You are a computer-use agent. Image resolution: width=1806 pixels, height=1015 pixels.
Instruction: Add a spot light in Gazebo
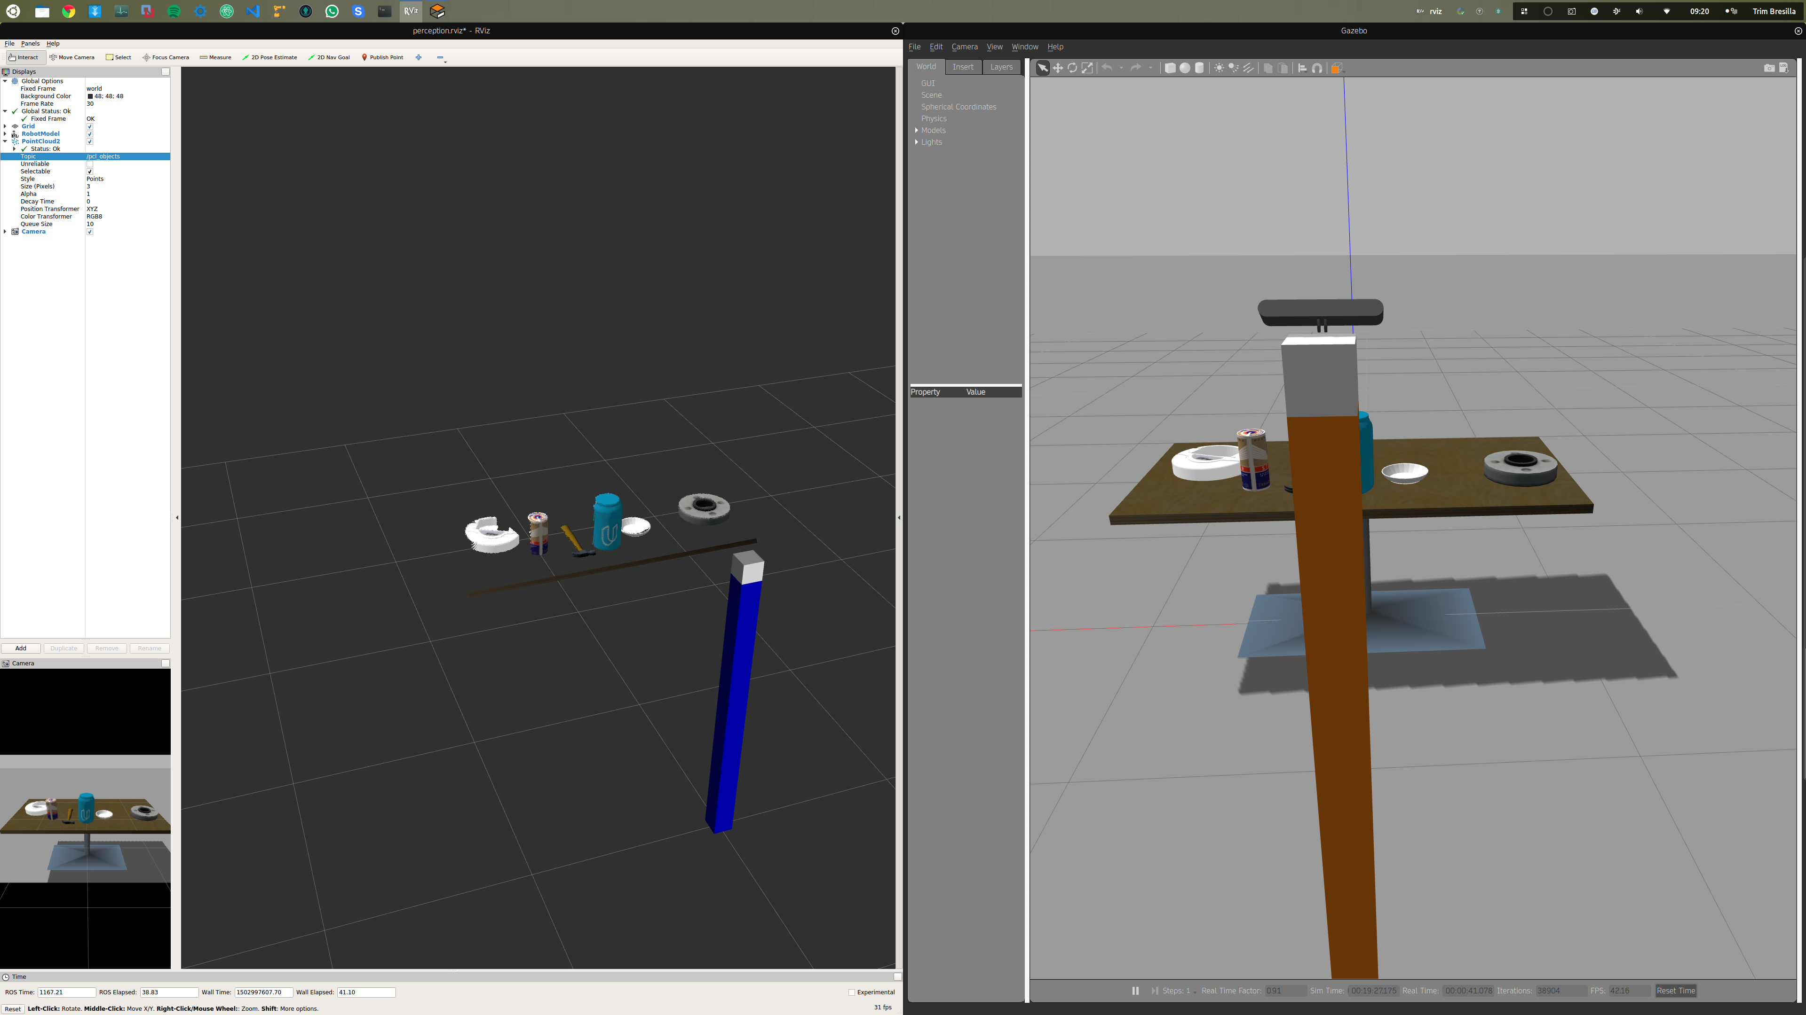coord(1234,68)
